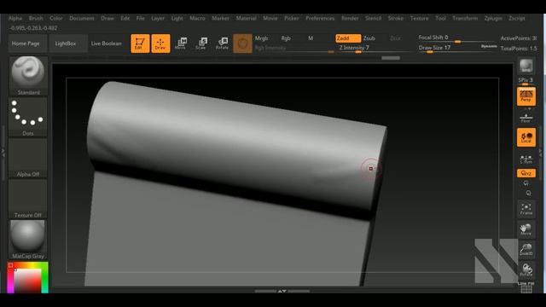This screenshot has height=307, width=546.
Task: Open the Edit menu
Action: (x=125, y=18)
